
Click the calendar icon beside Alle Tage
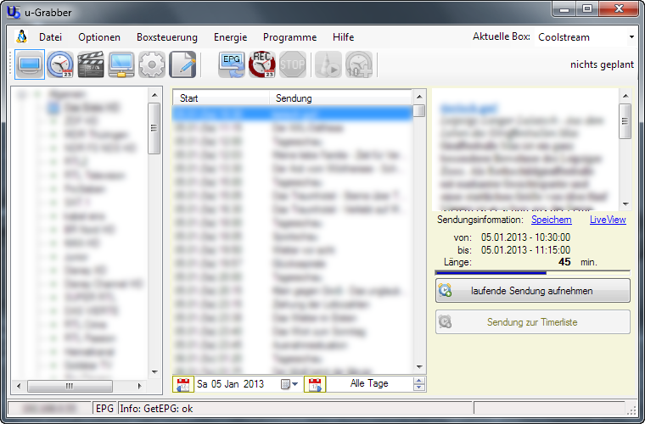pos(315,384)
